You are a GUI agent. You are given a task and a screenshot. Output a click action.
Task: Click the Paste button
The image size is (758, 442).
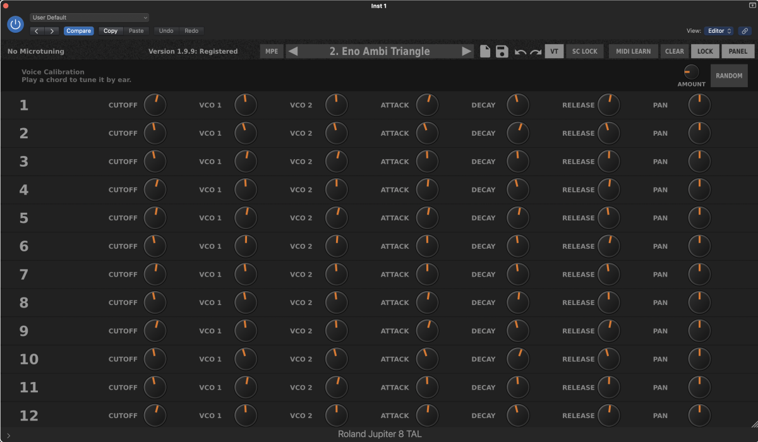point(136,30)
